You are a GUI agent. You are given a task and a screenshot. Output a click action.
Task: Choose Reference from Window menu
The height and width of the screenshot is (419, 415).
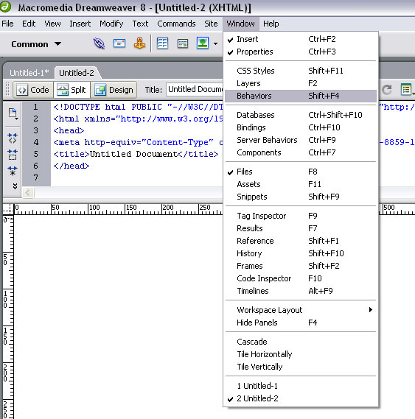pyautogui.click(x=301, y=241)
